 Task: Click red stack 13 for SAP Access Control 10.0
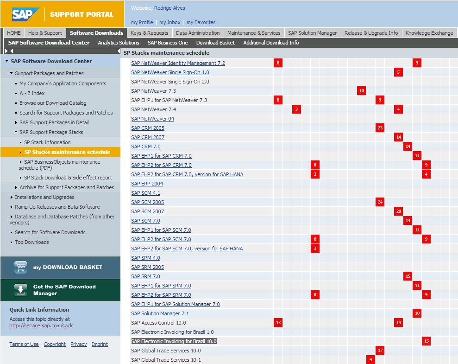coord(278,322)
